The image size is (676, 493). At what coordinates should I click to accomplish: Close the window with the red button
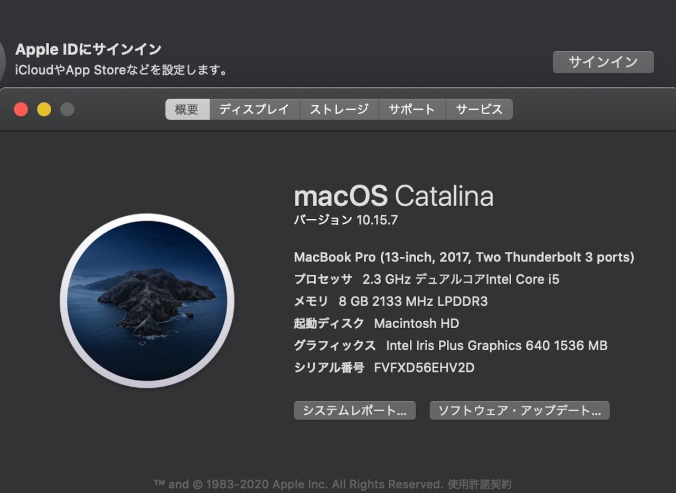pyautogui.click(x=21, y=109)
